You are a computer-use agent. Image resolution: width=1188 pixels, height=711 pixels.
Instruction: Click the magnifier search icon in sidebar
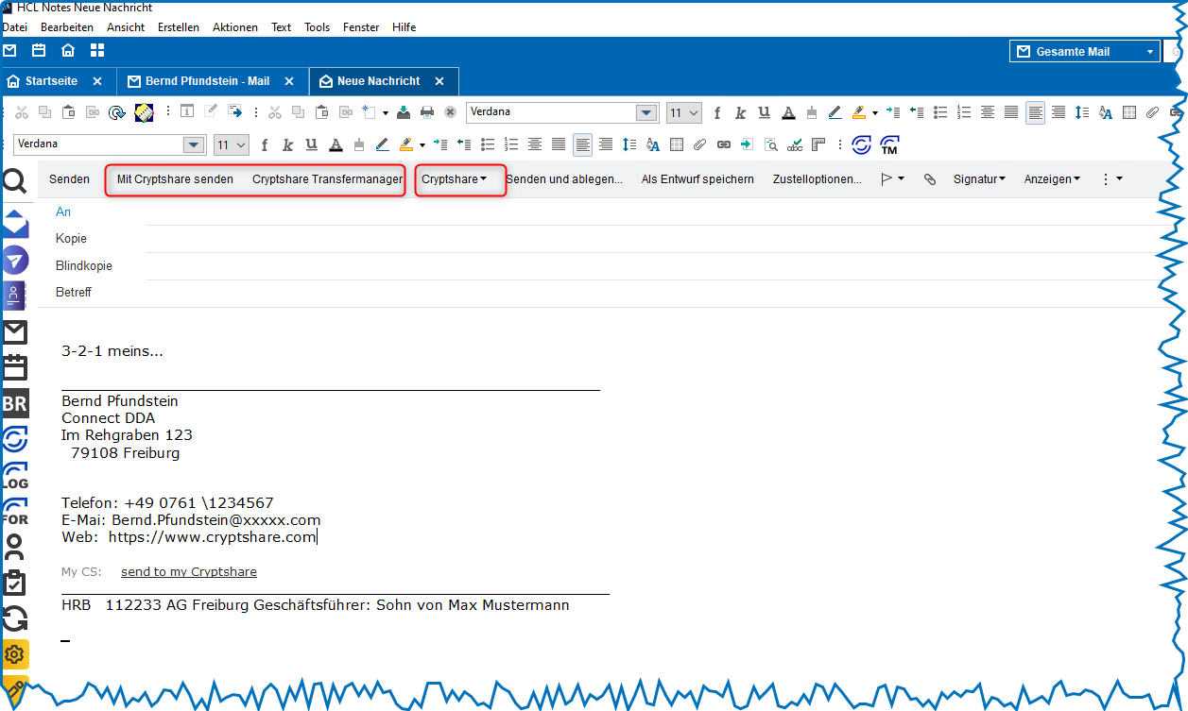pyautogui.click(x=14, y=181)
